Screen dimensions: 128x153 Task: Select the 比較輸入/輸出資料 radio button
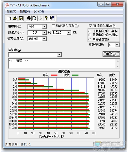[90, 31]
